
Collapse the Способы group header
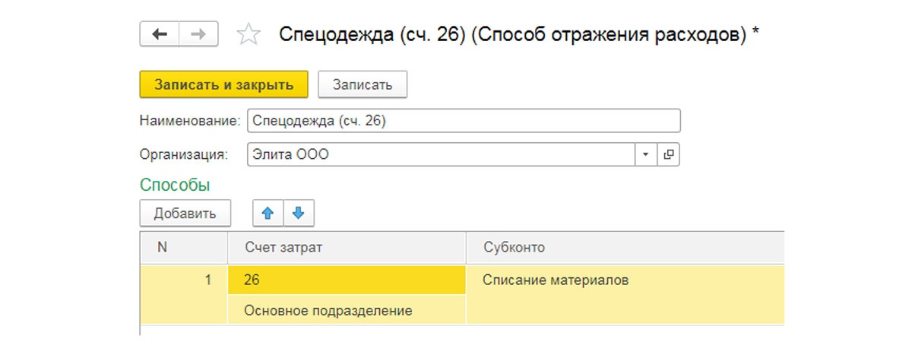click(175, 185)
